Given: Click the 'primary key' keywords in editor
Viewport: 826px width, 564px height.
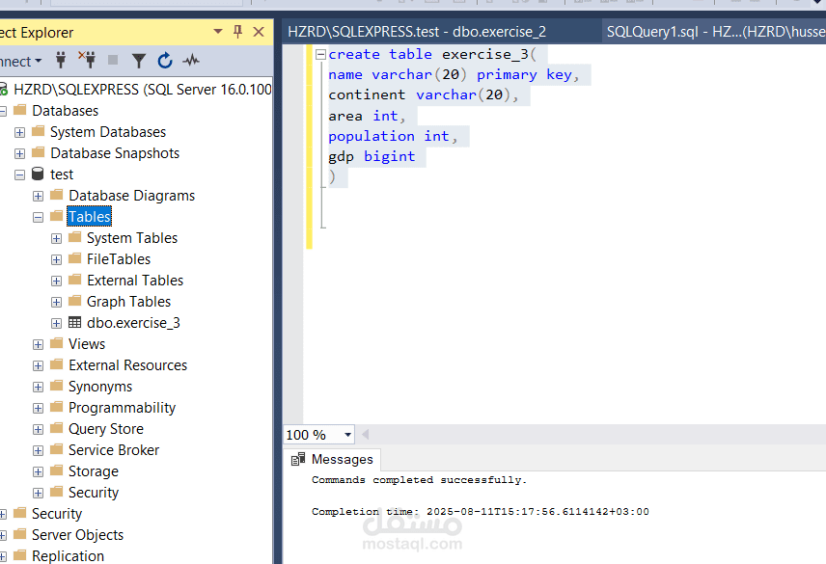Looking at the screenshot, I should point(524,74).
